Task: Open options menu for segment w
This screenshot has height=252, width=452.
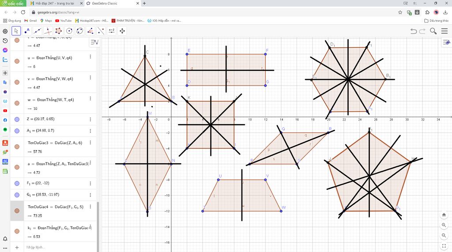Action: [90, 98]
